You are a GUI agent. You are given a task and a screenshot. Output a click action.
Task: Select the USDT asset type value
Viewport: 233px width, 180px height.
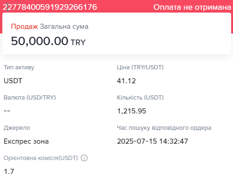(13, 81)
